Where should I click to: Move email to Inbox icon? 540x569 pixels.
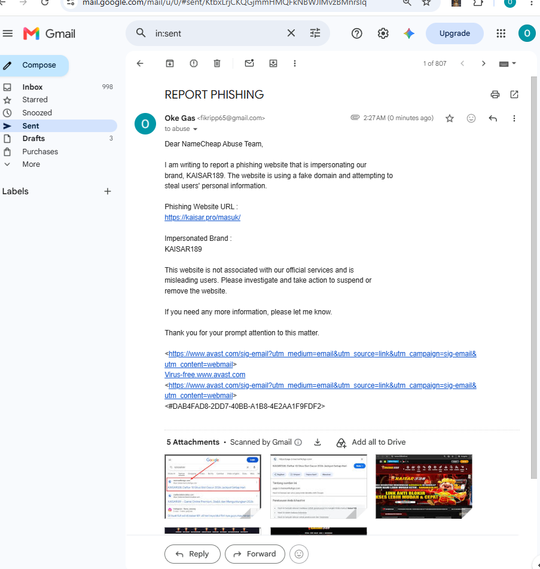[273, 63]
